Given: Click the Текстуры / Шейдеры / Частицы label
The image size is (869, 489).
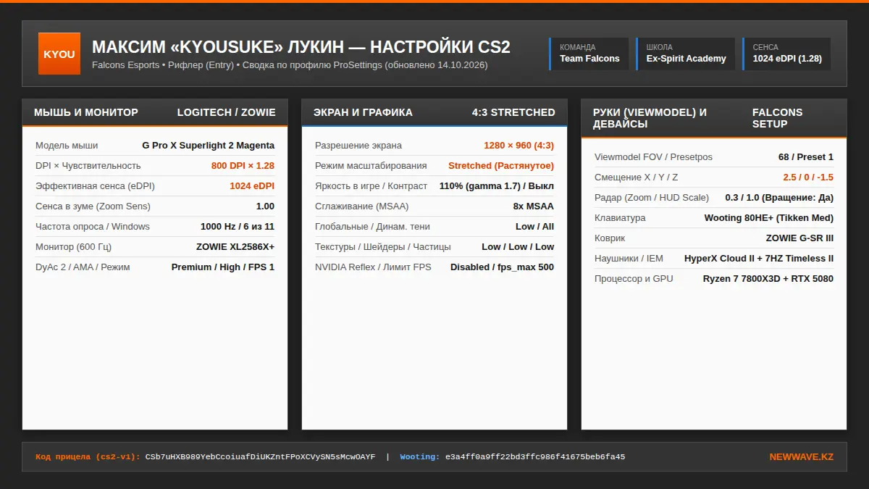Looking at the screenshot, I should point(383,246).
